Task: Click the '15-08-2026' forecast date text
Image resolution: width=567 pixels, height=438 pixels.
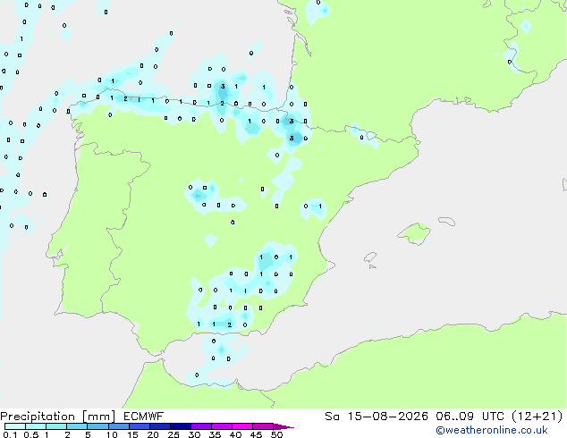Action: point(387,417)
